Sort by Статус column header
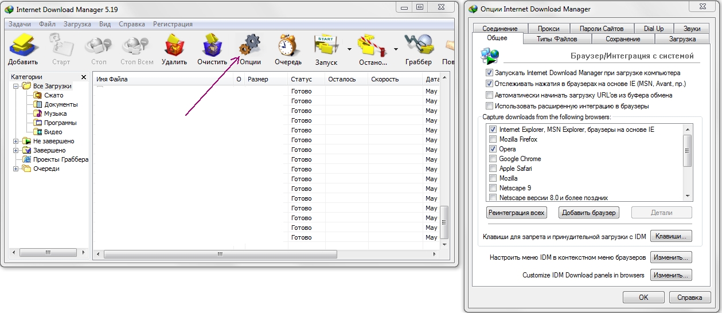 tap(306, 79)
